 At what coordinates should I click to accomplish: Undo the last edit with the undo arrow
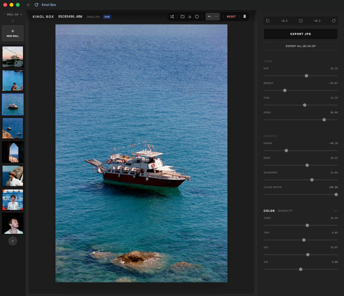[210, 16]
